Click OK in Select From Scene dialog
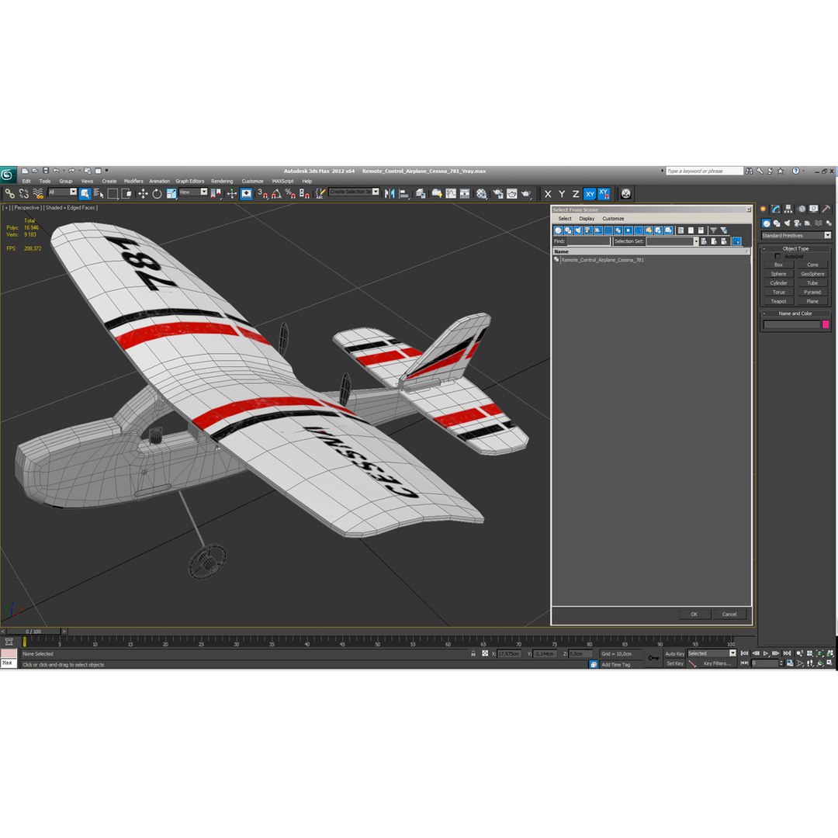 tap(694, 614)
